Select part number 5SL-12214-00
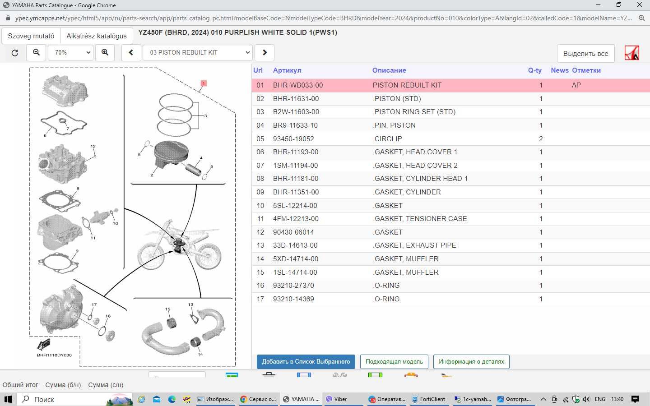Viewport: 650px width, 406px height. pyautogui.click(x=295, y=206)
